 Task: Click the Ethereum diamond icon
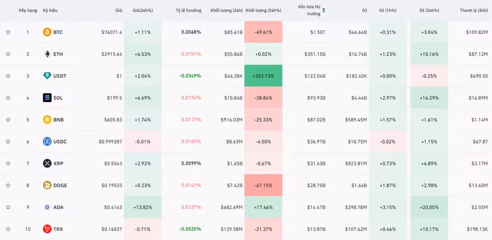click(x=47, y=54)
